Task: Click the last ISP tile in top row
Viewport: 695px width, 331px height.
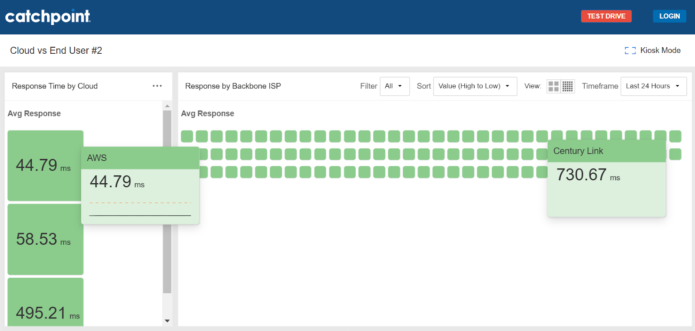Action: (x=675, y=136)
